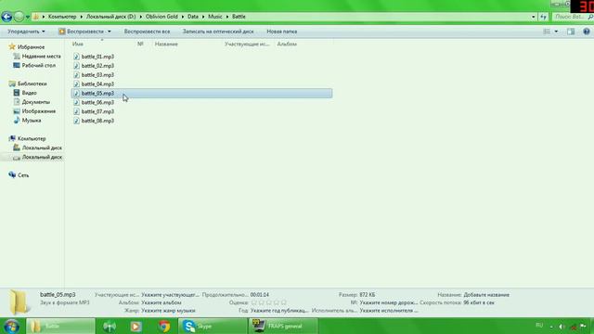Switch to the Battle folder taskbar button
Viewport: 594px width, 334px height.
click(x=60, y=326)
